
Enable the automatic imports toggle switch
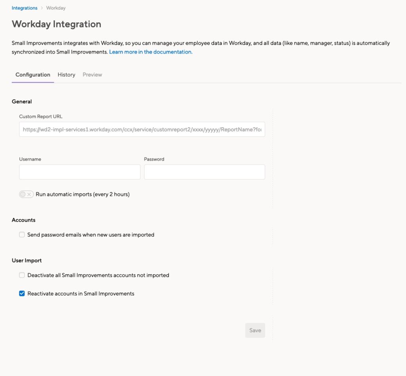(26, 194)
